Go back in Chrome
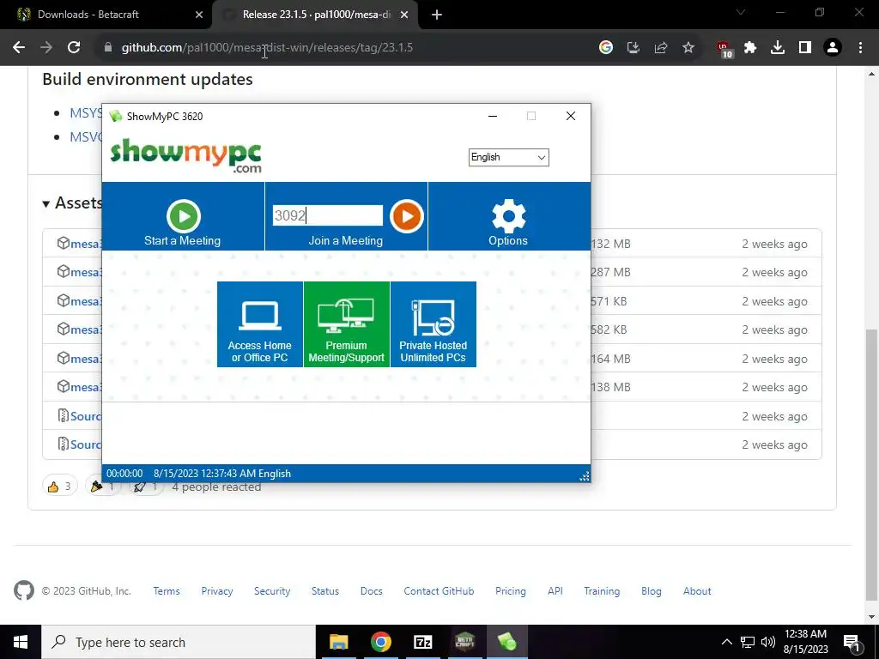Screen dimensions: 879x659 pos(19,48)
